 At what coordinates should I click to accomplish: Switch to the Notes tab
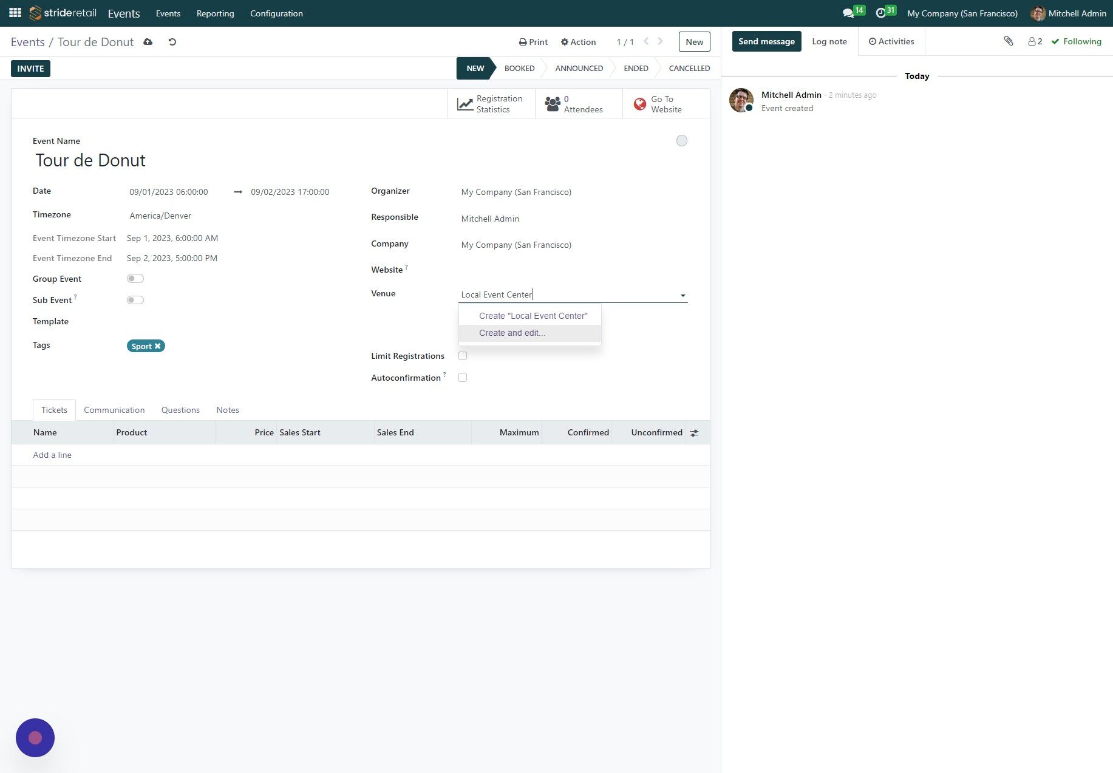[x=228, y=410]
